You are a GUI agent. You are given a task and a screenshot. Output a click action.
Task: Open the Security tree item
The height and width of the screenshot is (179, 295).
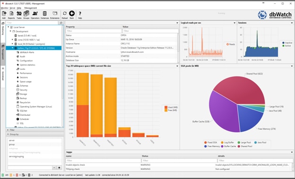point(24,90)
